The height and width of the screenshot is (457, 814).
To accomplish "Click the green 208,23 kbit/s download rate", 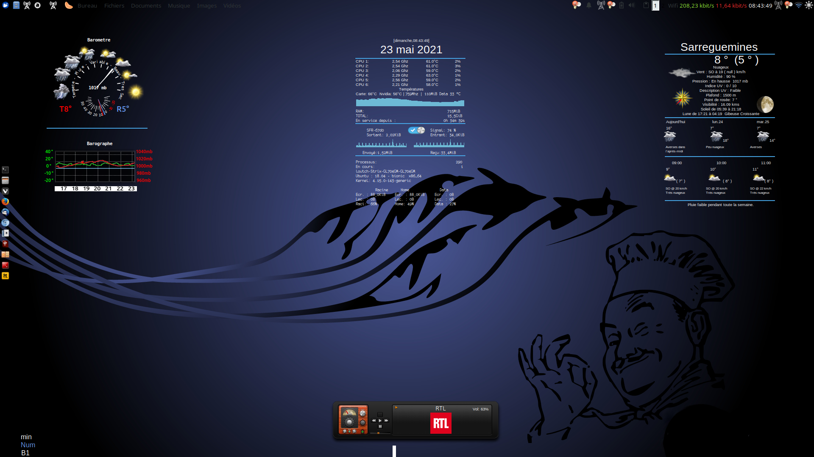I will (697, 6).
